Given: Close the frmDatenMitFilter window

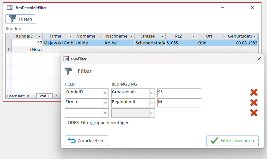Looking at the screenshot, I should (x=253, y=8).
